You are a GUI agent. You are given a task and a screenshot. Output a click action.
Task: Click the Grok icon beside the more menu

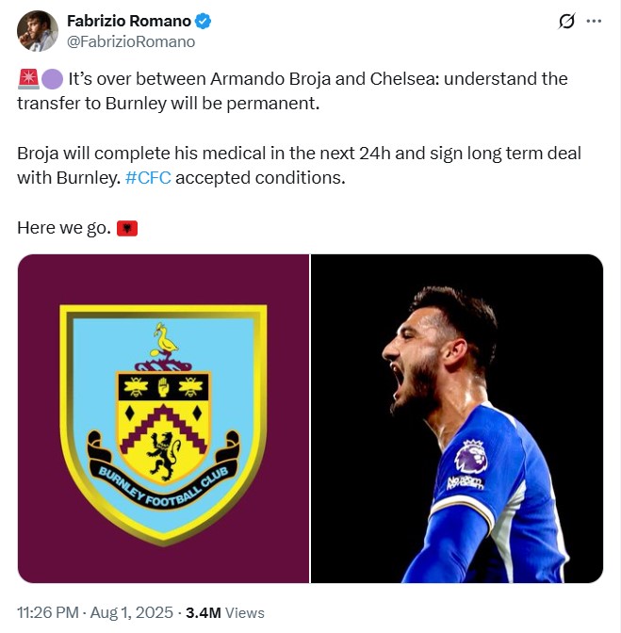pyautogui.click(x=566, y=21)
